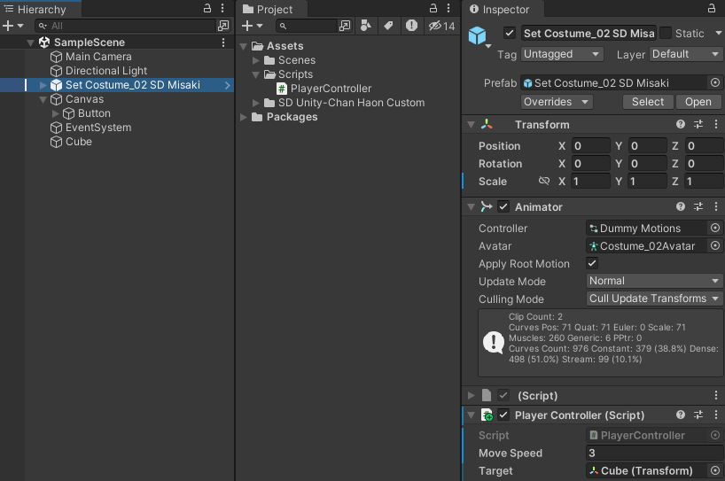The height and width of the screenshot is (481, 725).
Task: Collapse the SampleScene tree
Action: click(30, 43)
